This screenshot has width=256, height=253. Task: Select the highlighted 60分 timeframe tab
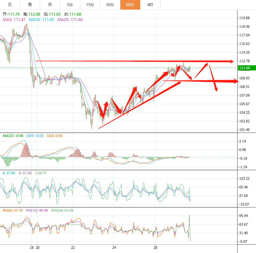coord(130,5)
